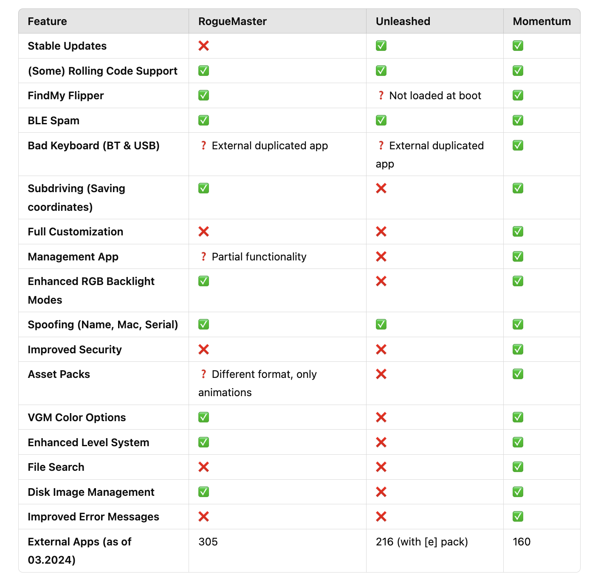Click the question mark beside 'Not loaded at boot'
This screenshot has height=587, width=598.
[381, 96]
